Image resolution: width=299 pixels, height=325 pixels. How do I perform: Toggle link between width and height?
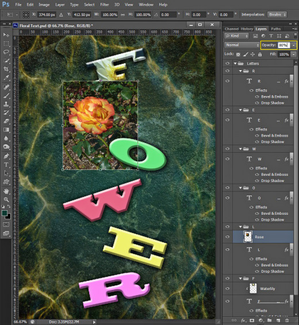tap(123, 15)
